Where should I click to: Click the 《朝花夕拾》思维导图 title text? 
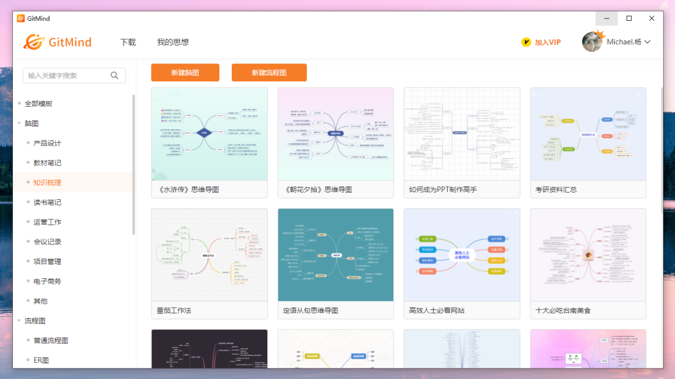pyautogui.click(x=317, y=190)
